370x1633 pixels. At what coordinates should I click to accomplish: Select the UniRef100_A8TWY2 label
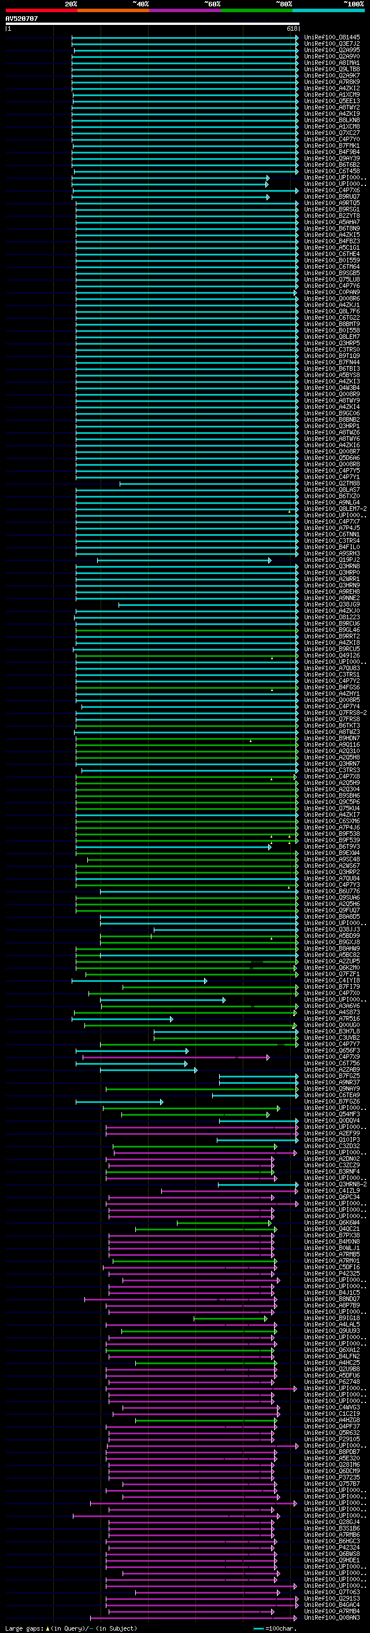point(331,107)
